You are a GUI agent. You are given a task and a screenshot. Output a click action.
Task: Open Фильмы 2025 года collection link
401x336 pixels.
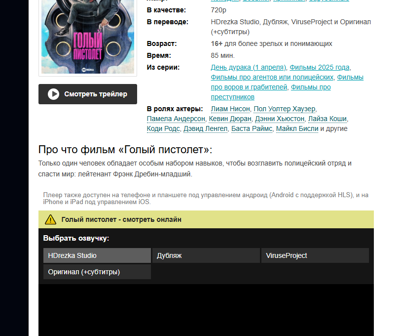click(320, 67)
